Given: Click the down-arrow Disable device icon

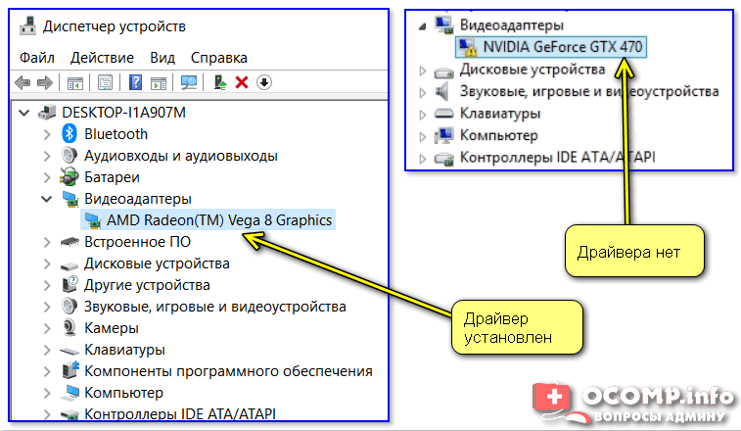Looking at the screenshot, I should [x=264, y=82].
